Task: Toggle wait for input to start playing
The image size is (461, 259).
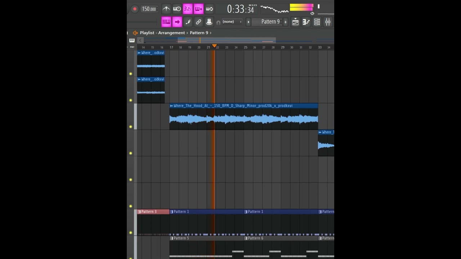Action: (177, 9)
